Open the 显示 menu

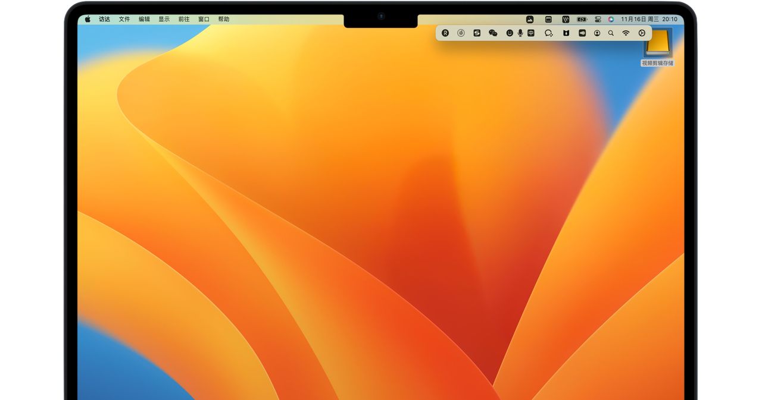pos(164,19)
